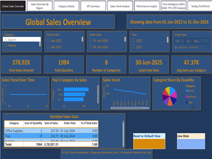The height and width of the screenshot is (159, 212).
Task: Sort by the Sum of Quantity column header
Action: (x=33, y=123)
